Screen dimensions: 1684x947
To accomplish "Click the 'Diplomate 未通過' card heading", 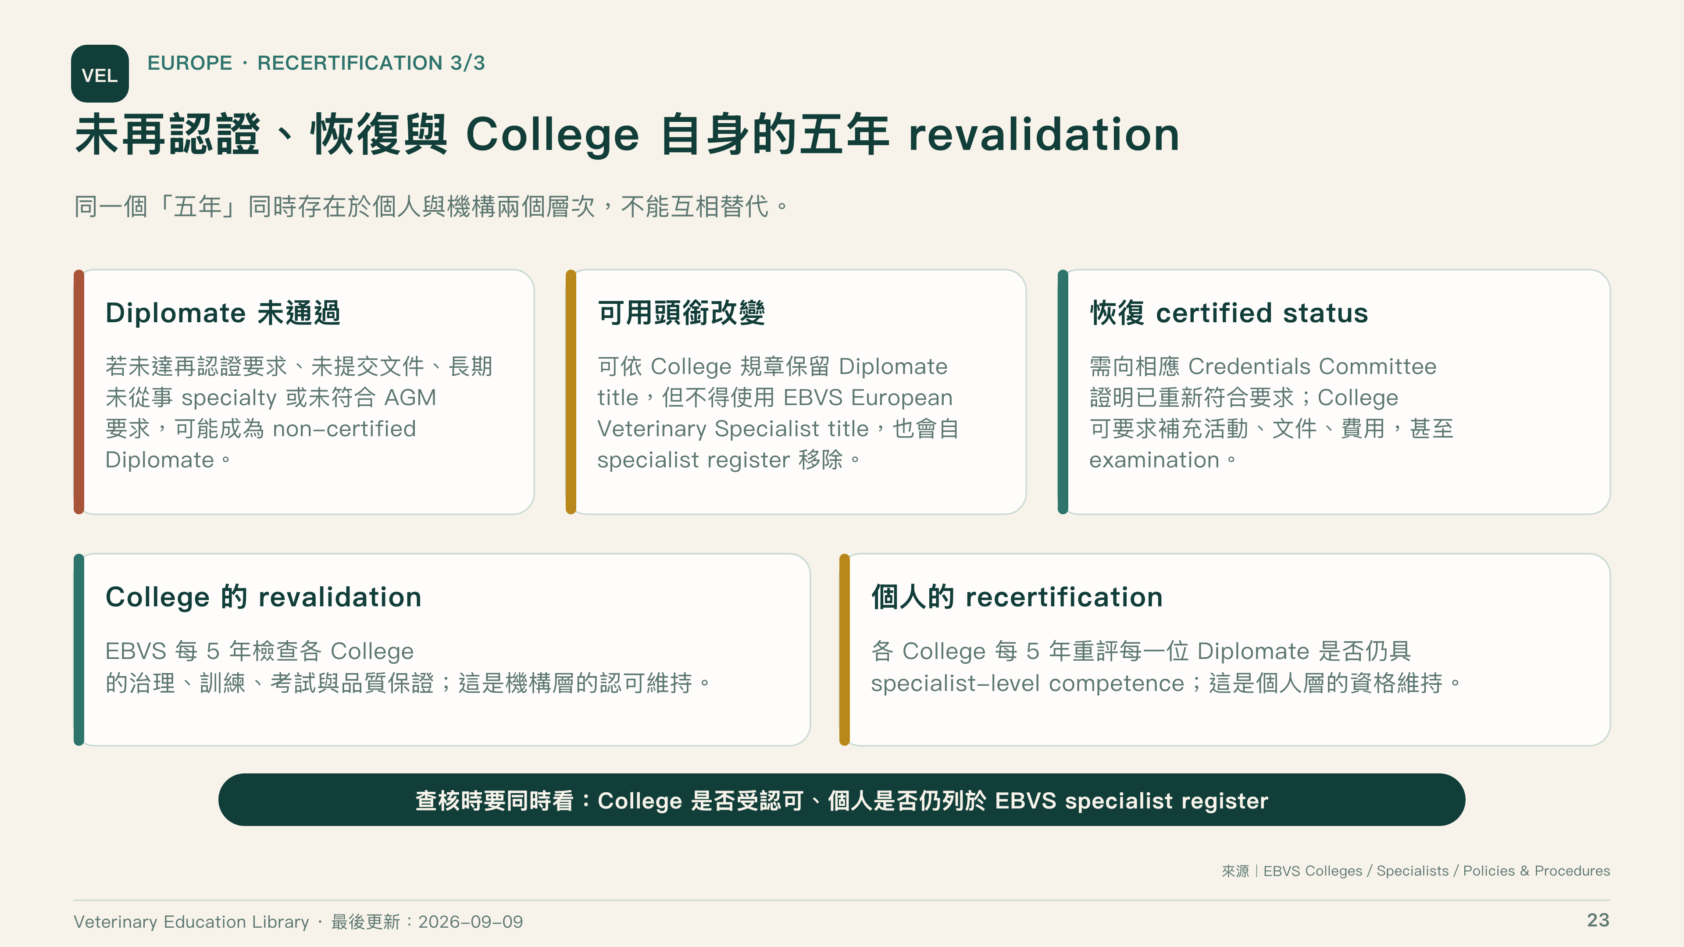I will (223, 313).
